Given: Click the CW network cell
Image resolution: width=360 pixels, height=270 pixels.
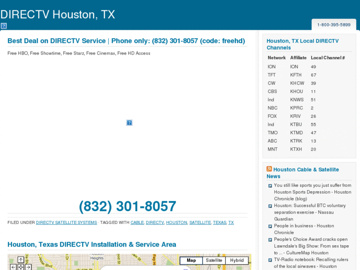Looking at the screenshot, I should [271, 83].
